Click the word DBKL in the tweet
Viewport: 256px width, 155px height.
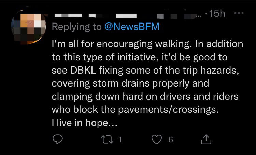tap(83, 70)
